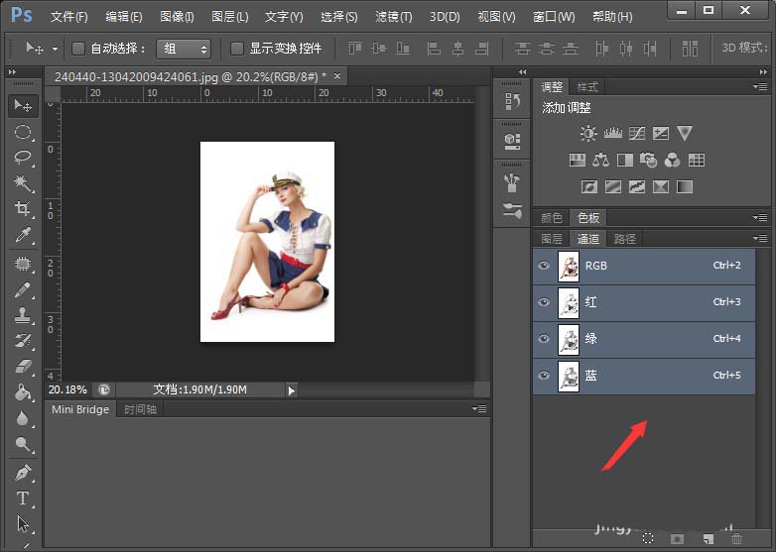Expand the collapsed toolbox panel arrows

coord(12,72)
